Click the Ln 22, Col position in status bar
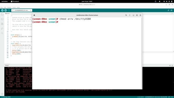174x98 pixels. coord(141,97)
